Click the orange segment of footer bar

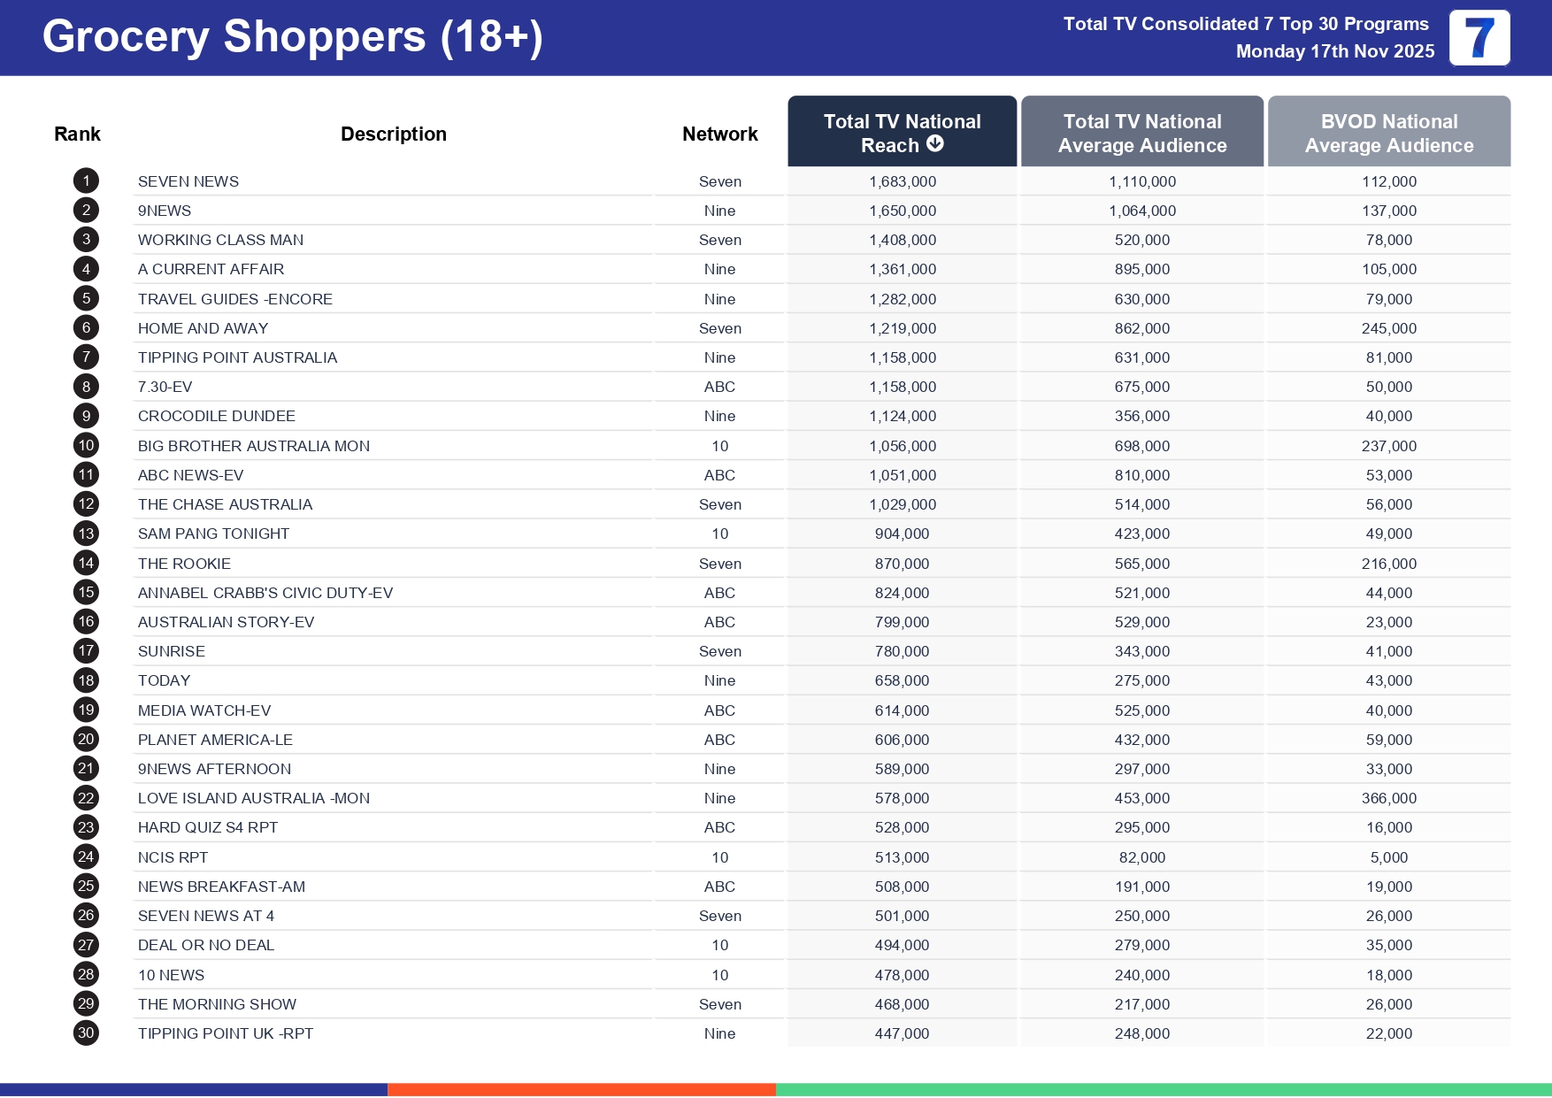click(581, 1090)
